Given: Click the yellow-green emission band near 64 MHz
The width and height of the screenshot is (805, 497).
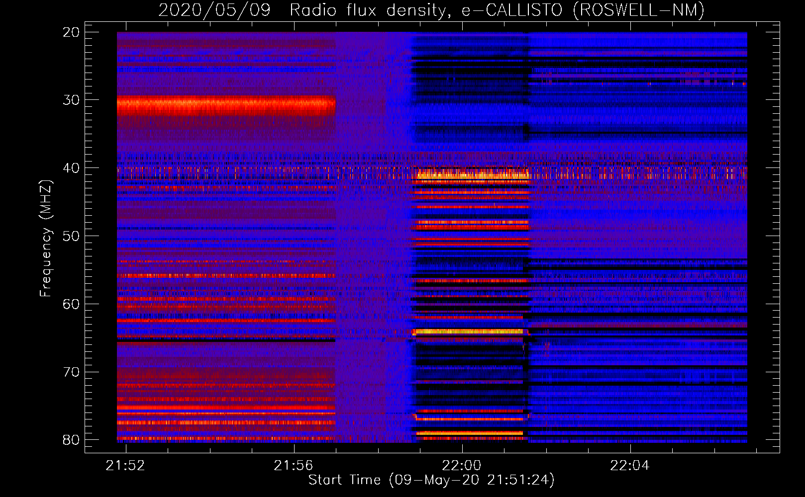Looking at the screenshot, I should coord(468,331).
